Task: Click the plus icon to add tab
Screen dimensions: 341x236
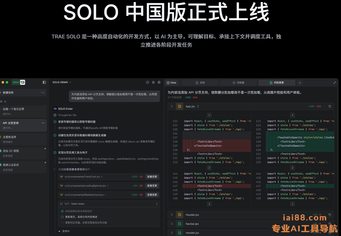Action: click(x=300, y=83)
